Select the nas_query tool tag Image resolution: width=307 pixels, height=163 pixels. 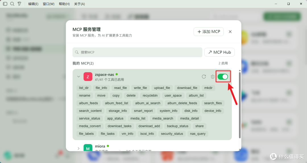click(198, 134)
